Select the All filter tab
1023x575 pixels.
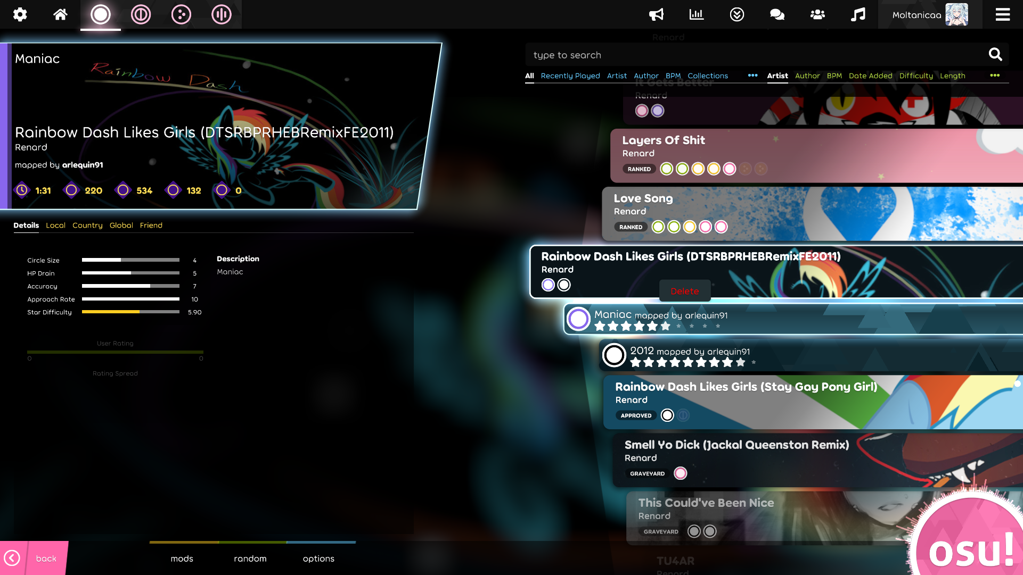(x=529, y=76)
